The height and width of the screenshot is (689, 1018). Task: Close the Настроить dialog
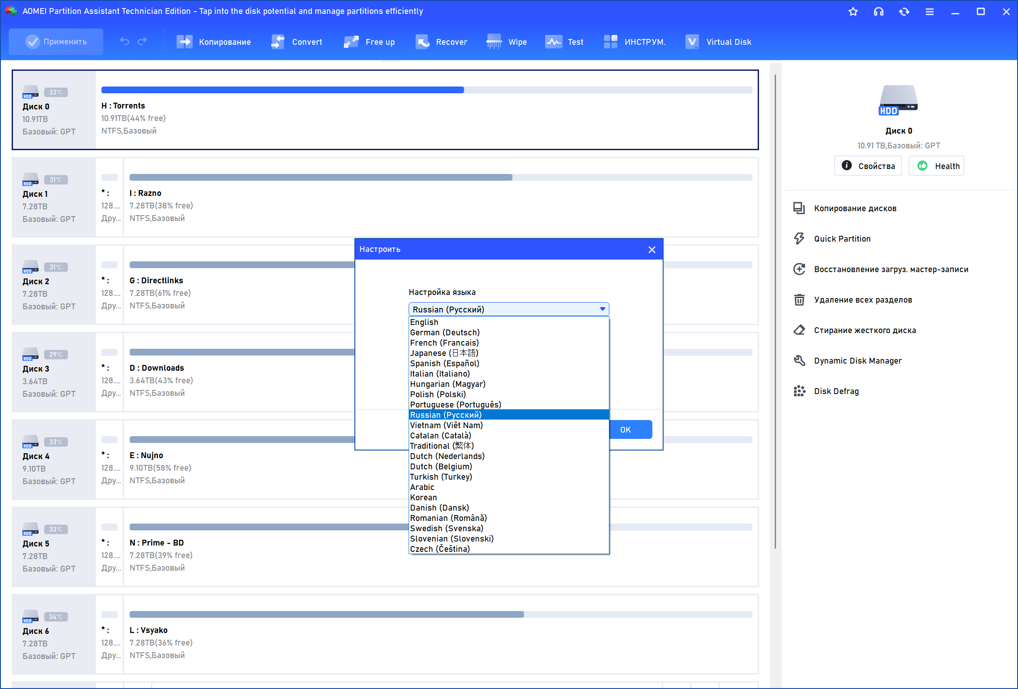(651, 250)
